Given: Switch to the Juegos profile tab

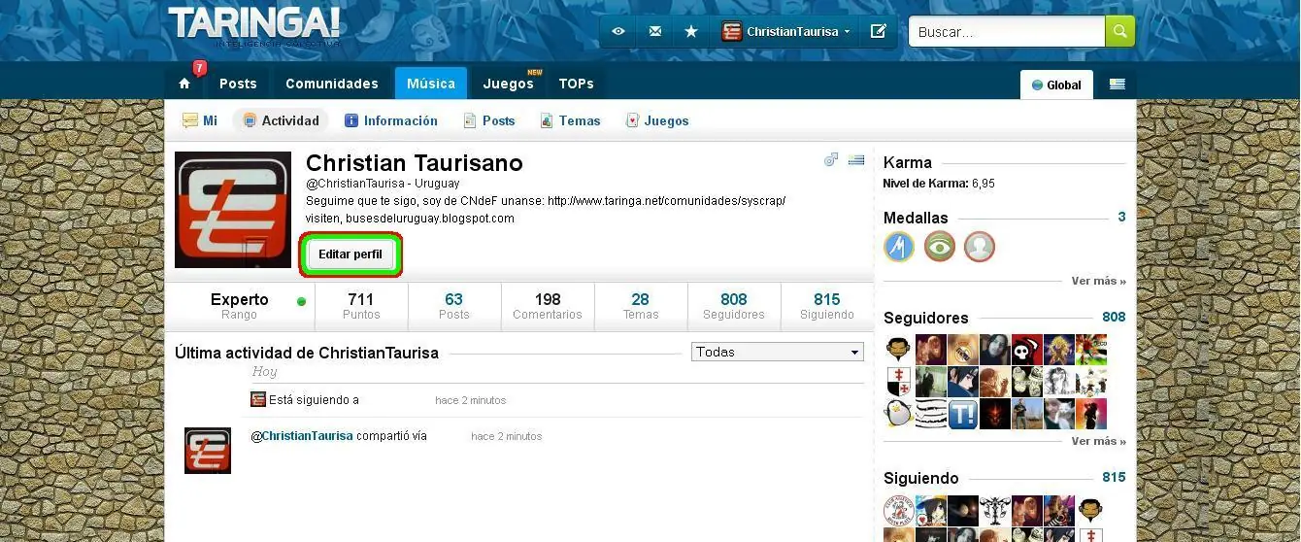Looking at the screenshot, I should [657, 120].
